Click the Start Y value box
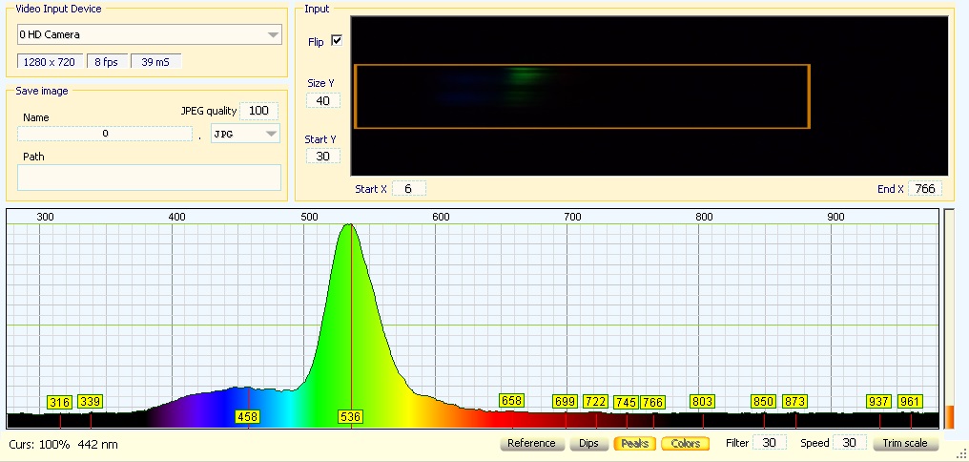Viewport: 969px width, 462px height. tap(322, 157)
